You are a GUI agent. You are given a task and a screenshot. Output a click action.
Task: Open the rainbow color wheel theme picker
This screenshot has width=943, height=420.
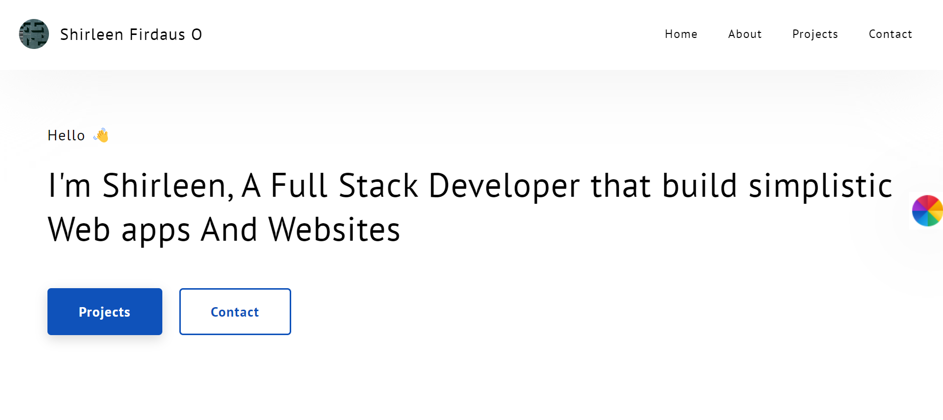click(928, 211)
